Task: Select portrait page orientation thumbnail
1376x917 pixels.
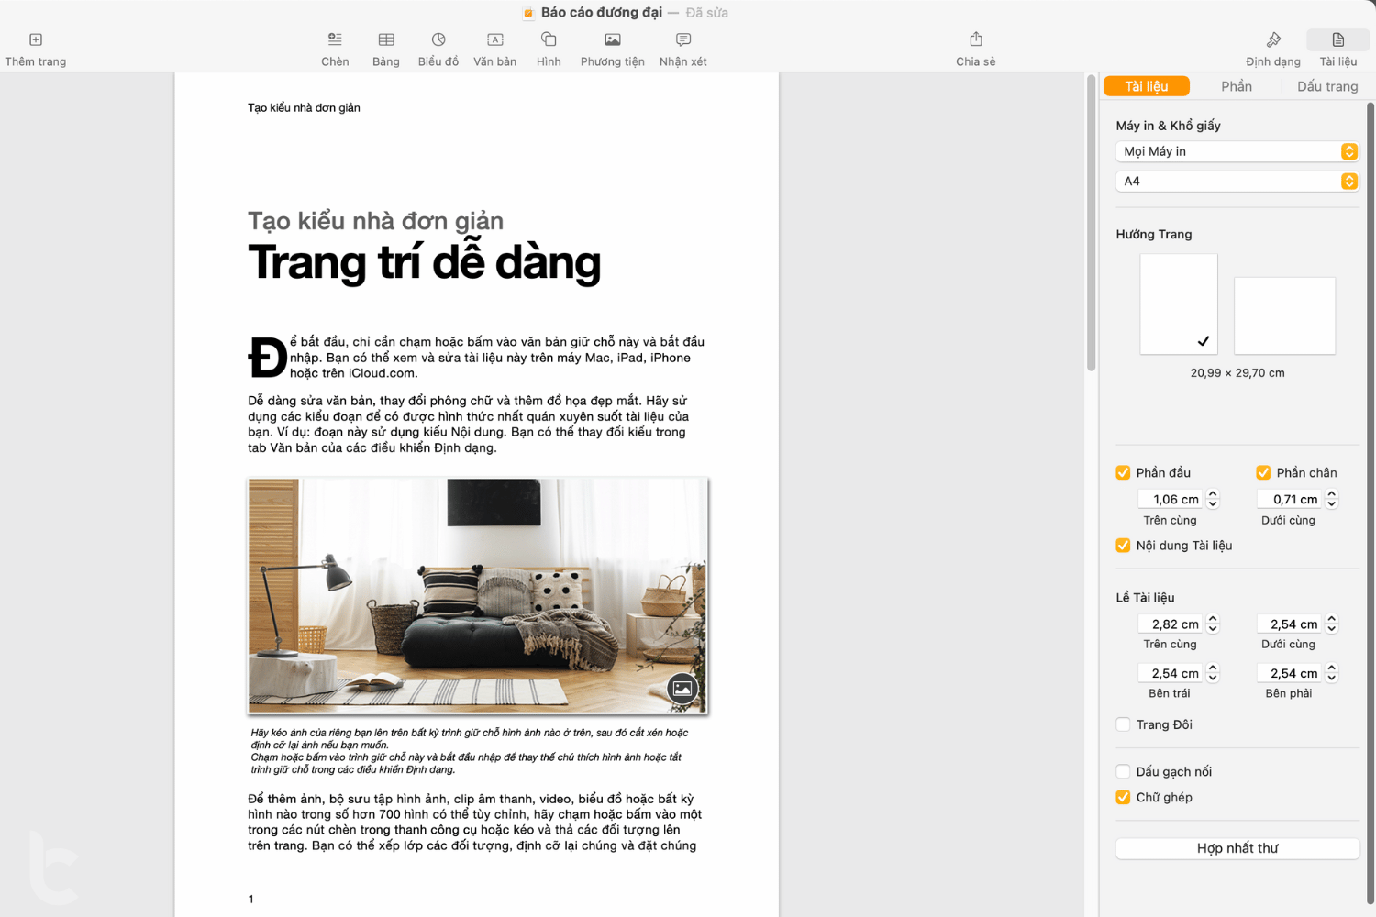Action: (x=1179, y=304)
